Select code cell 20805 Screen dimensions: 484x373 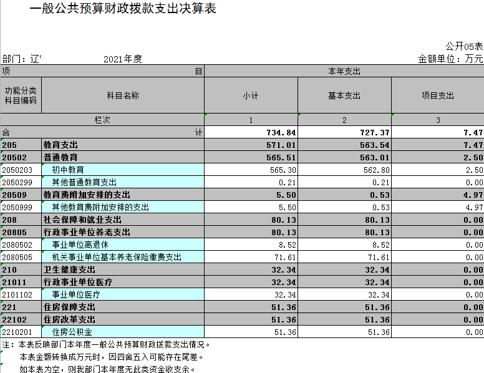pos(21,232)
